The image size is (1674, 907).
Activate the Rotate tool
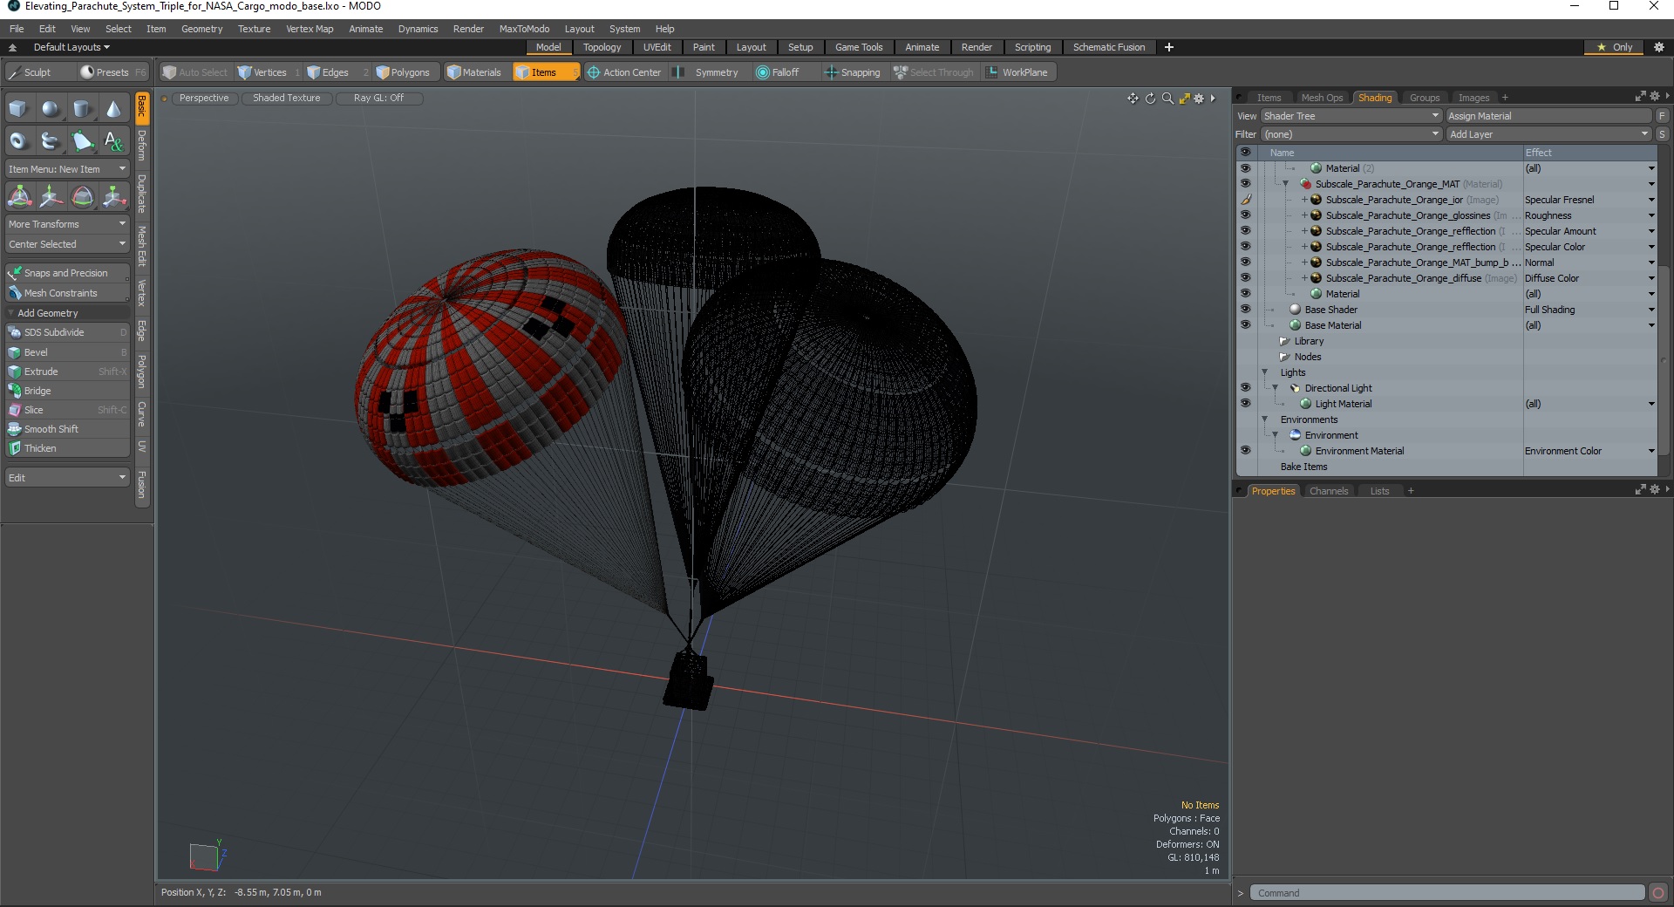[x=82, y=197]
